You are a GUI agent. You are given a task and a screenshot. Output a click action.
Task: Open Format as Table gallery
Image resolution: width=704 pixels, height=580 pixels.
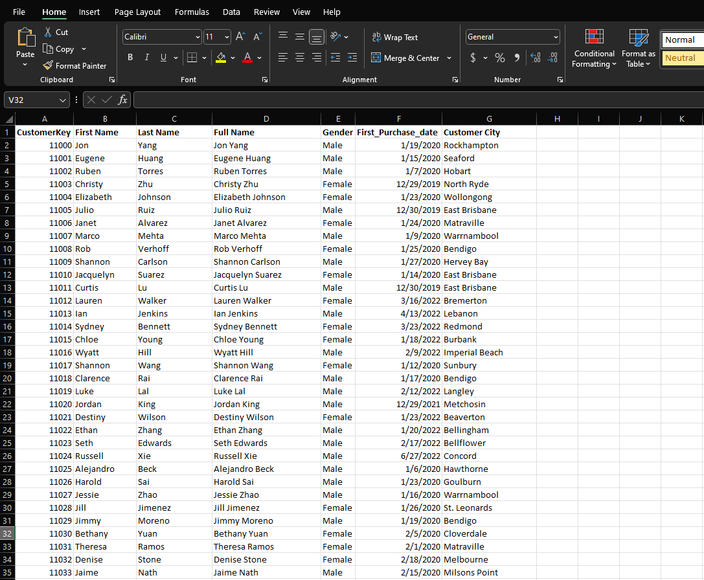tap(638, 49)
